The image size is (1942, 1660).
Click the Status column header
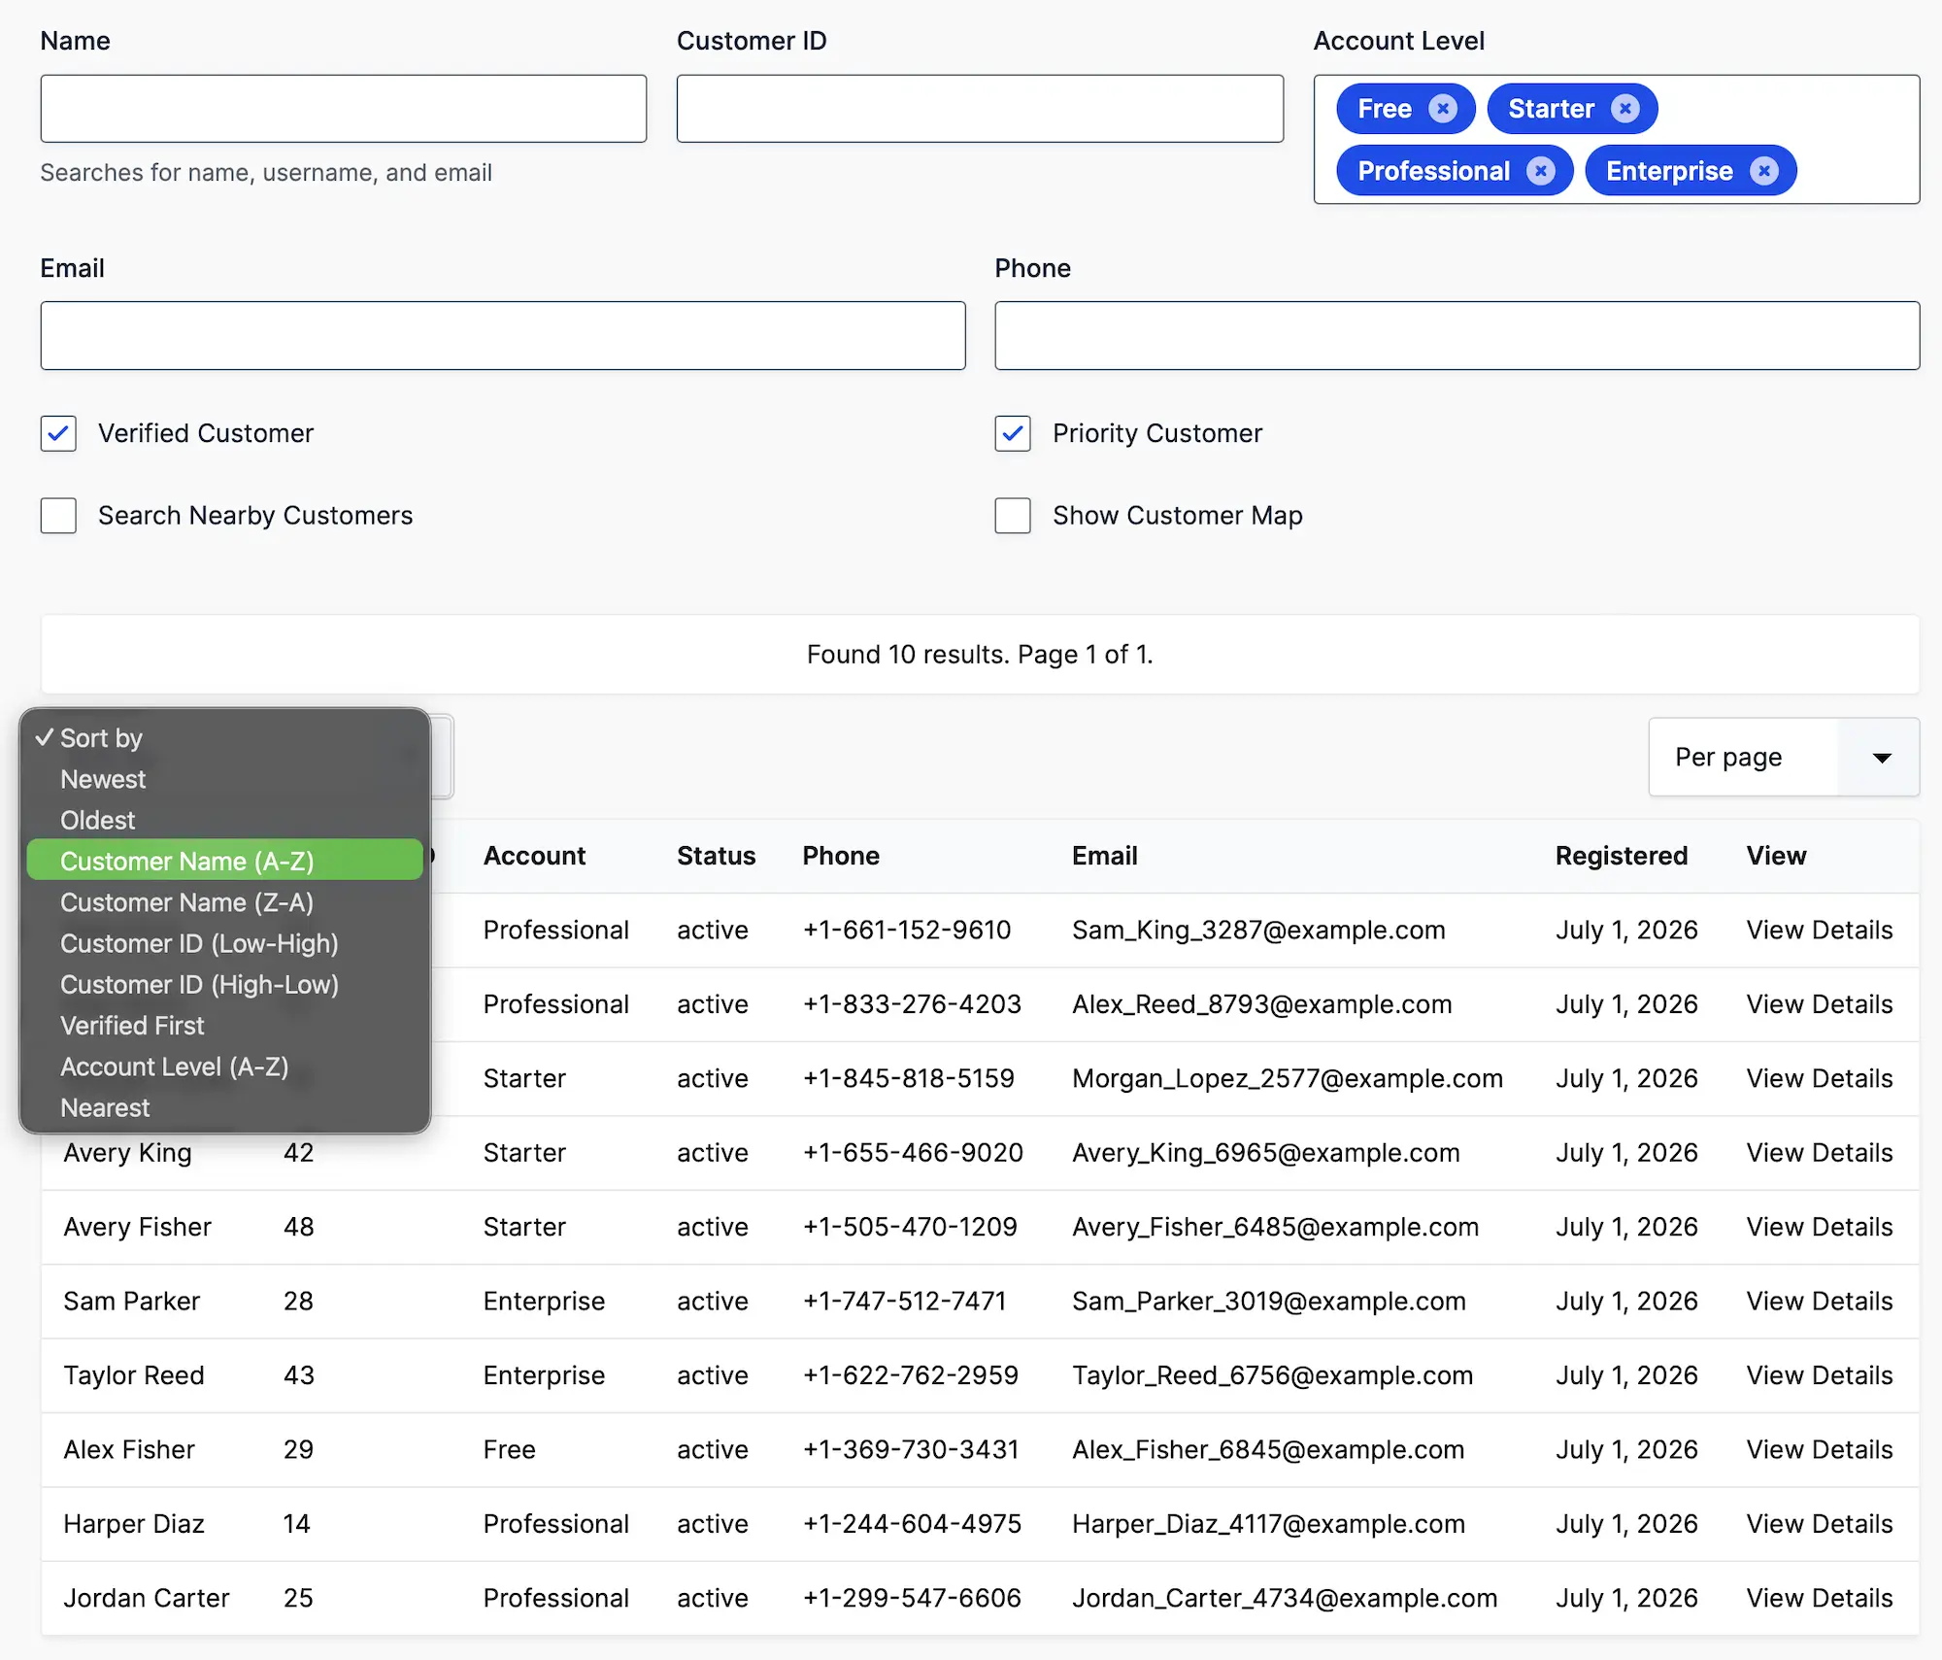pos(716,856)
